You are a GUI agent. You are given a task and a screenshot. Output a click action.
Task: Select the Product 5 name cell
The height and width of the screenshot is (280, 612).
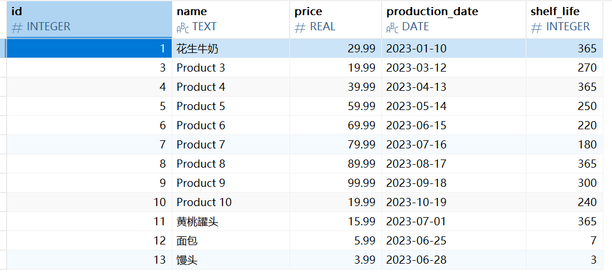231,106
